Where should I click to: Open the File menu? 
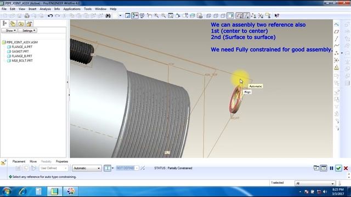(x=4, y=9)
